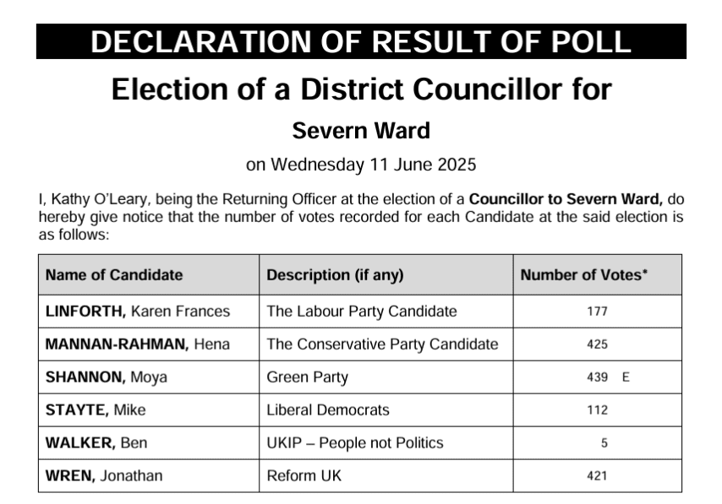722x504 pixels.
Task: Click the date Wednesday 11 June 2025
Action: tap(361, 164)
